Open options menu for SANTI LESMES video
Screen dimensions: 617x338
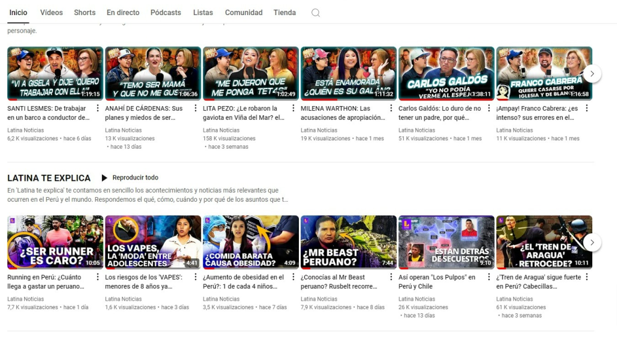click(98, 108)
